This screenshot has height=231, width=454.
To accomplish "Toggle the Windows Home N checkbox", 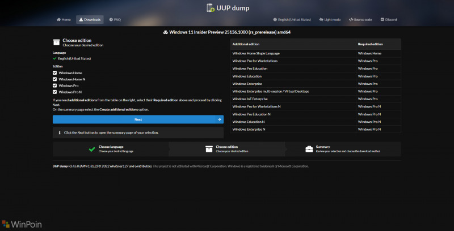I will pyautogui.click(x=54, y=79).
